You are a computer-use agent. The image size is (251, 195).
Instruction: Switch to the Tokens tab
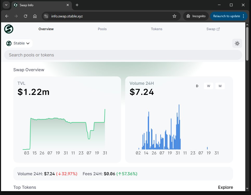point(156,29)
